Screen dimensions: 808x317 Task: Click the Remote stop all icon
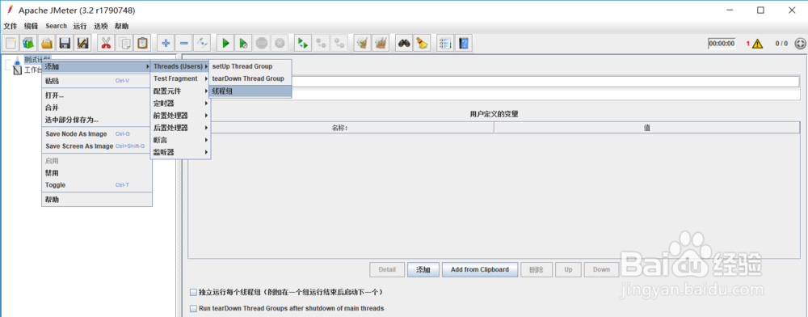(321, 44)
